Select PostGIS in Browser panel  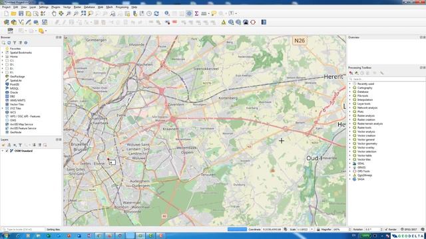point(15,84)
